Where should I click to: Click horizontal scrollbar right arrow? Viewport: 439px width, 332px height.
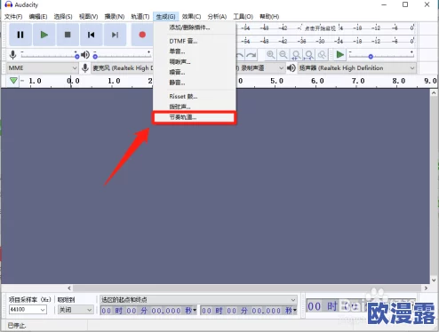[426, 288]
